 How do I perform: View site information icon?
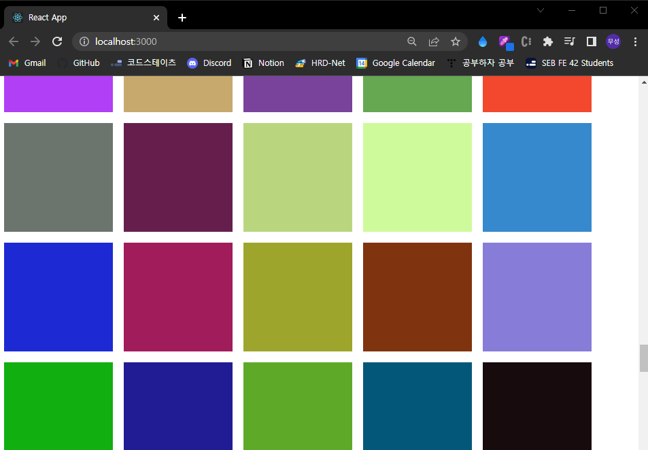point(84,41)
